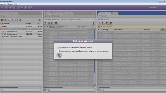Open the list dropdown in main toolbar
The image size is (166, 93).
30,7
